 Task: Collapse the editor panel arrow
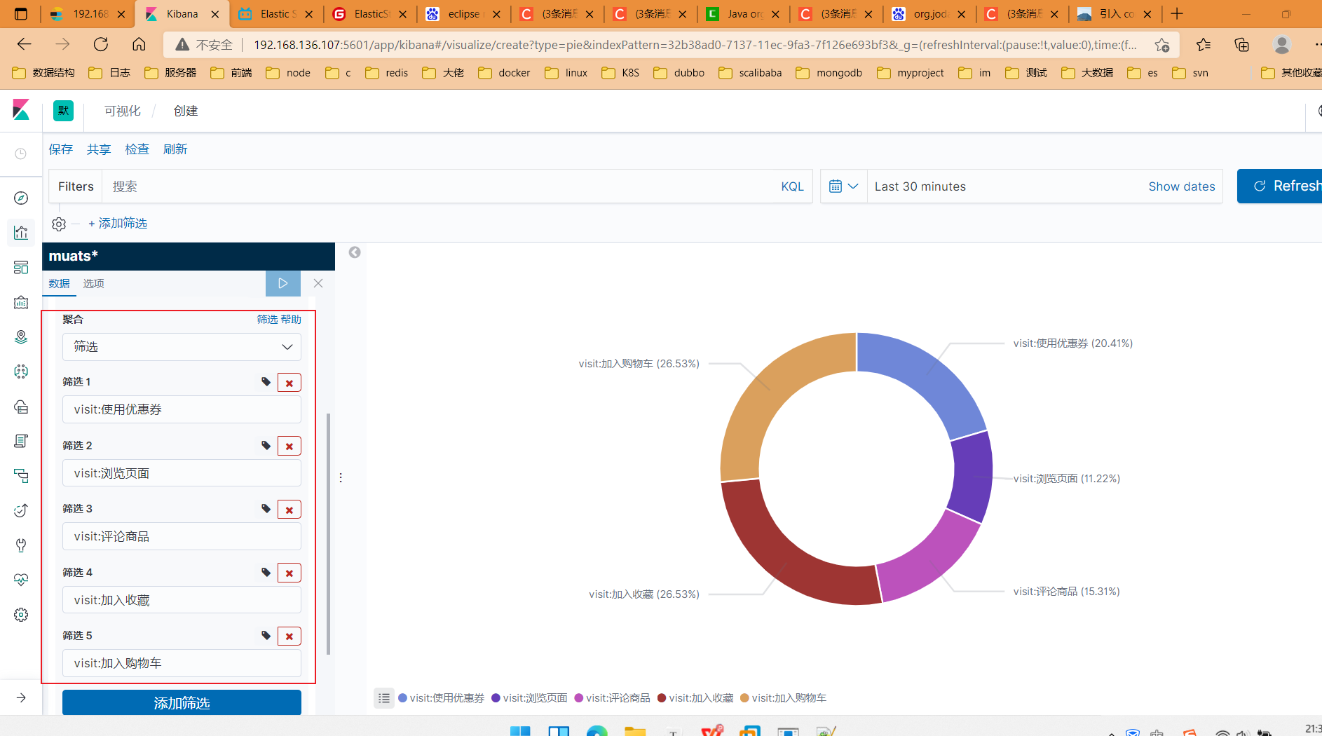pyautogui.click(x=355, y=252)
